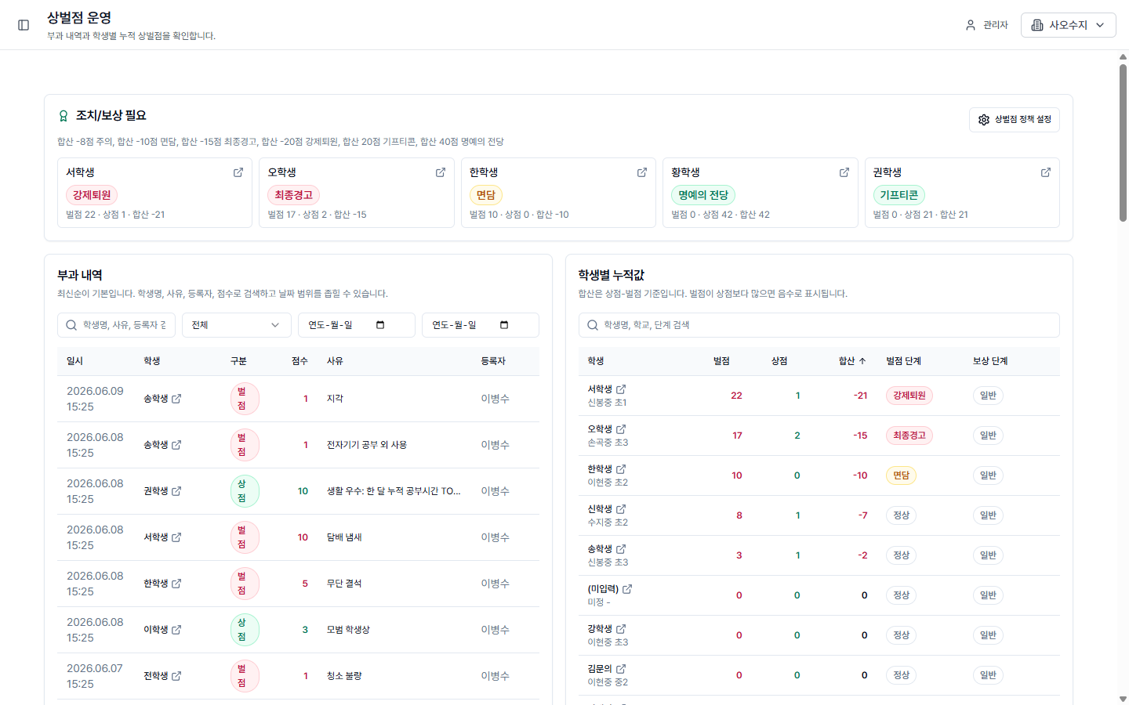Open 신학생 link in 학생별 누적값 table
The image size is (1129, 705).
pos(607,509)
